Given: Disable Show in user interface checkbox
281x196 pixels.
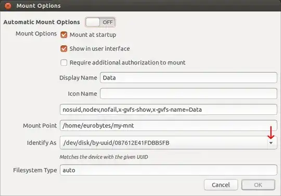Looking at the screenshot, I should tap(64, 49).
